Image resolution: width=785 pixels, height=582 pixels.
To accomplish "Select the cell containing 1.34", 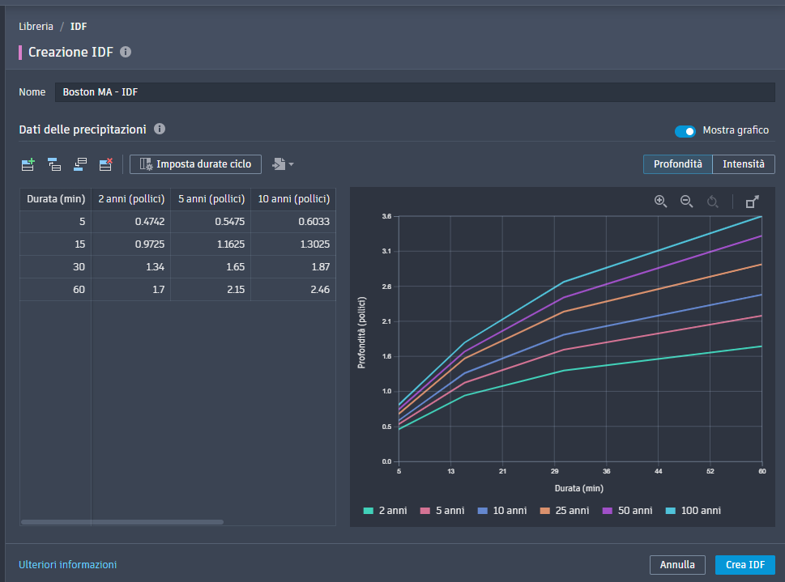I will click(x=131, y=267).
